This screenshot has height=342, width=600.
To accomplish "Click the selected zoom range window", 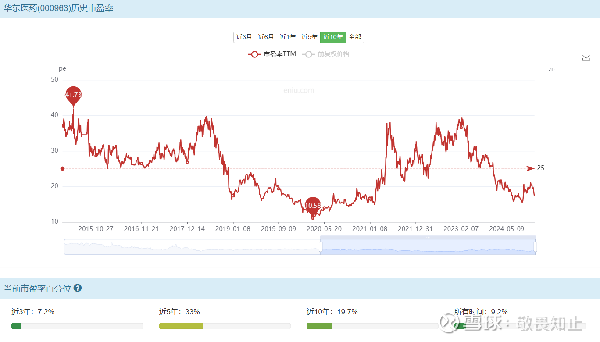I will (428, 247).
